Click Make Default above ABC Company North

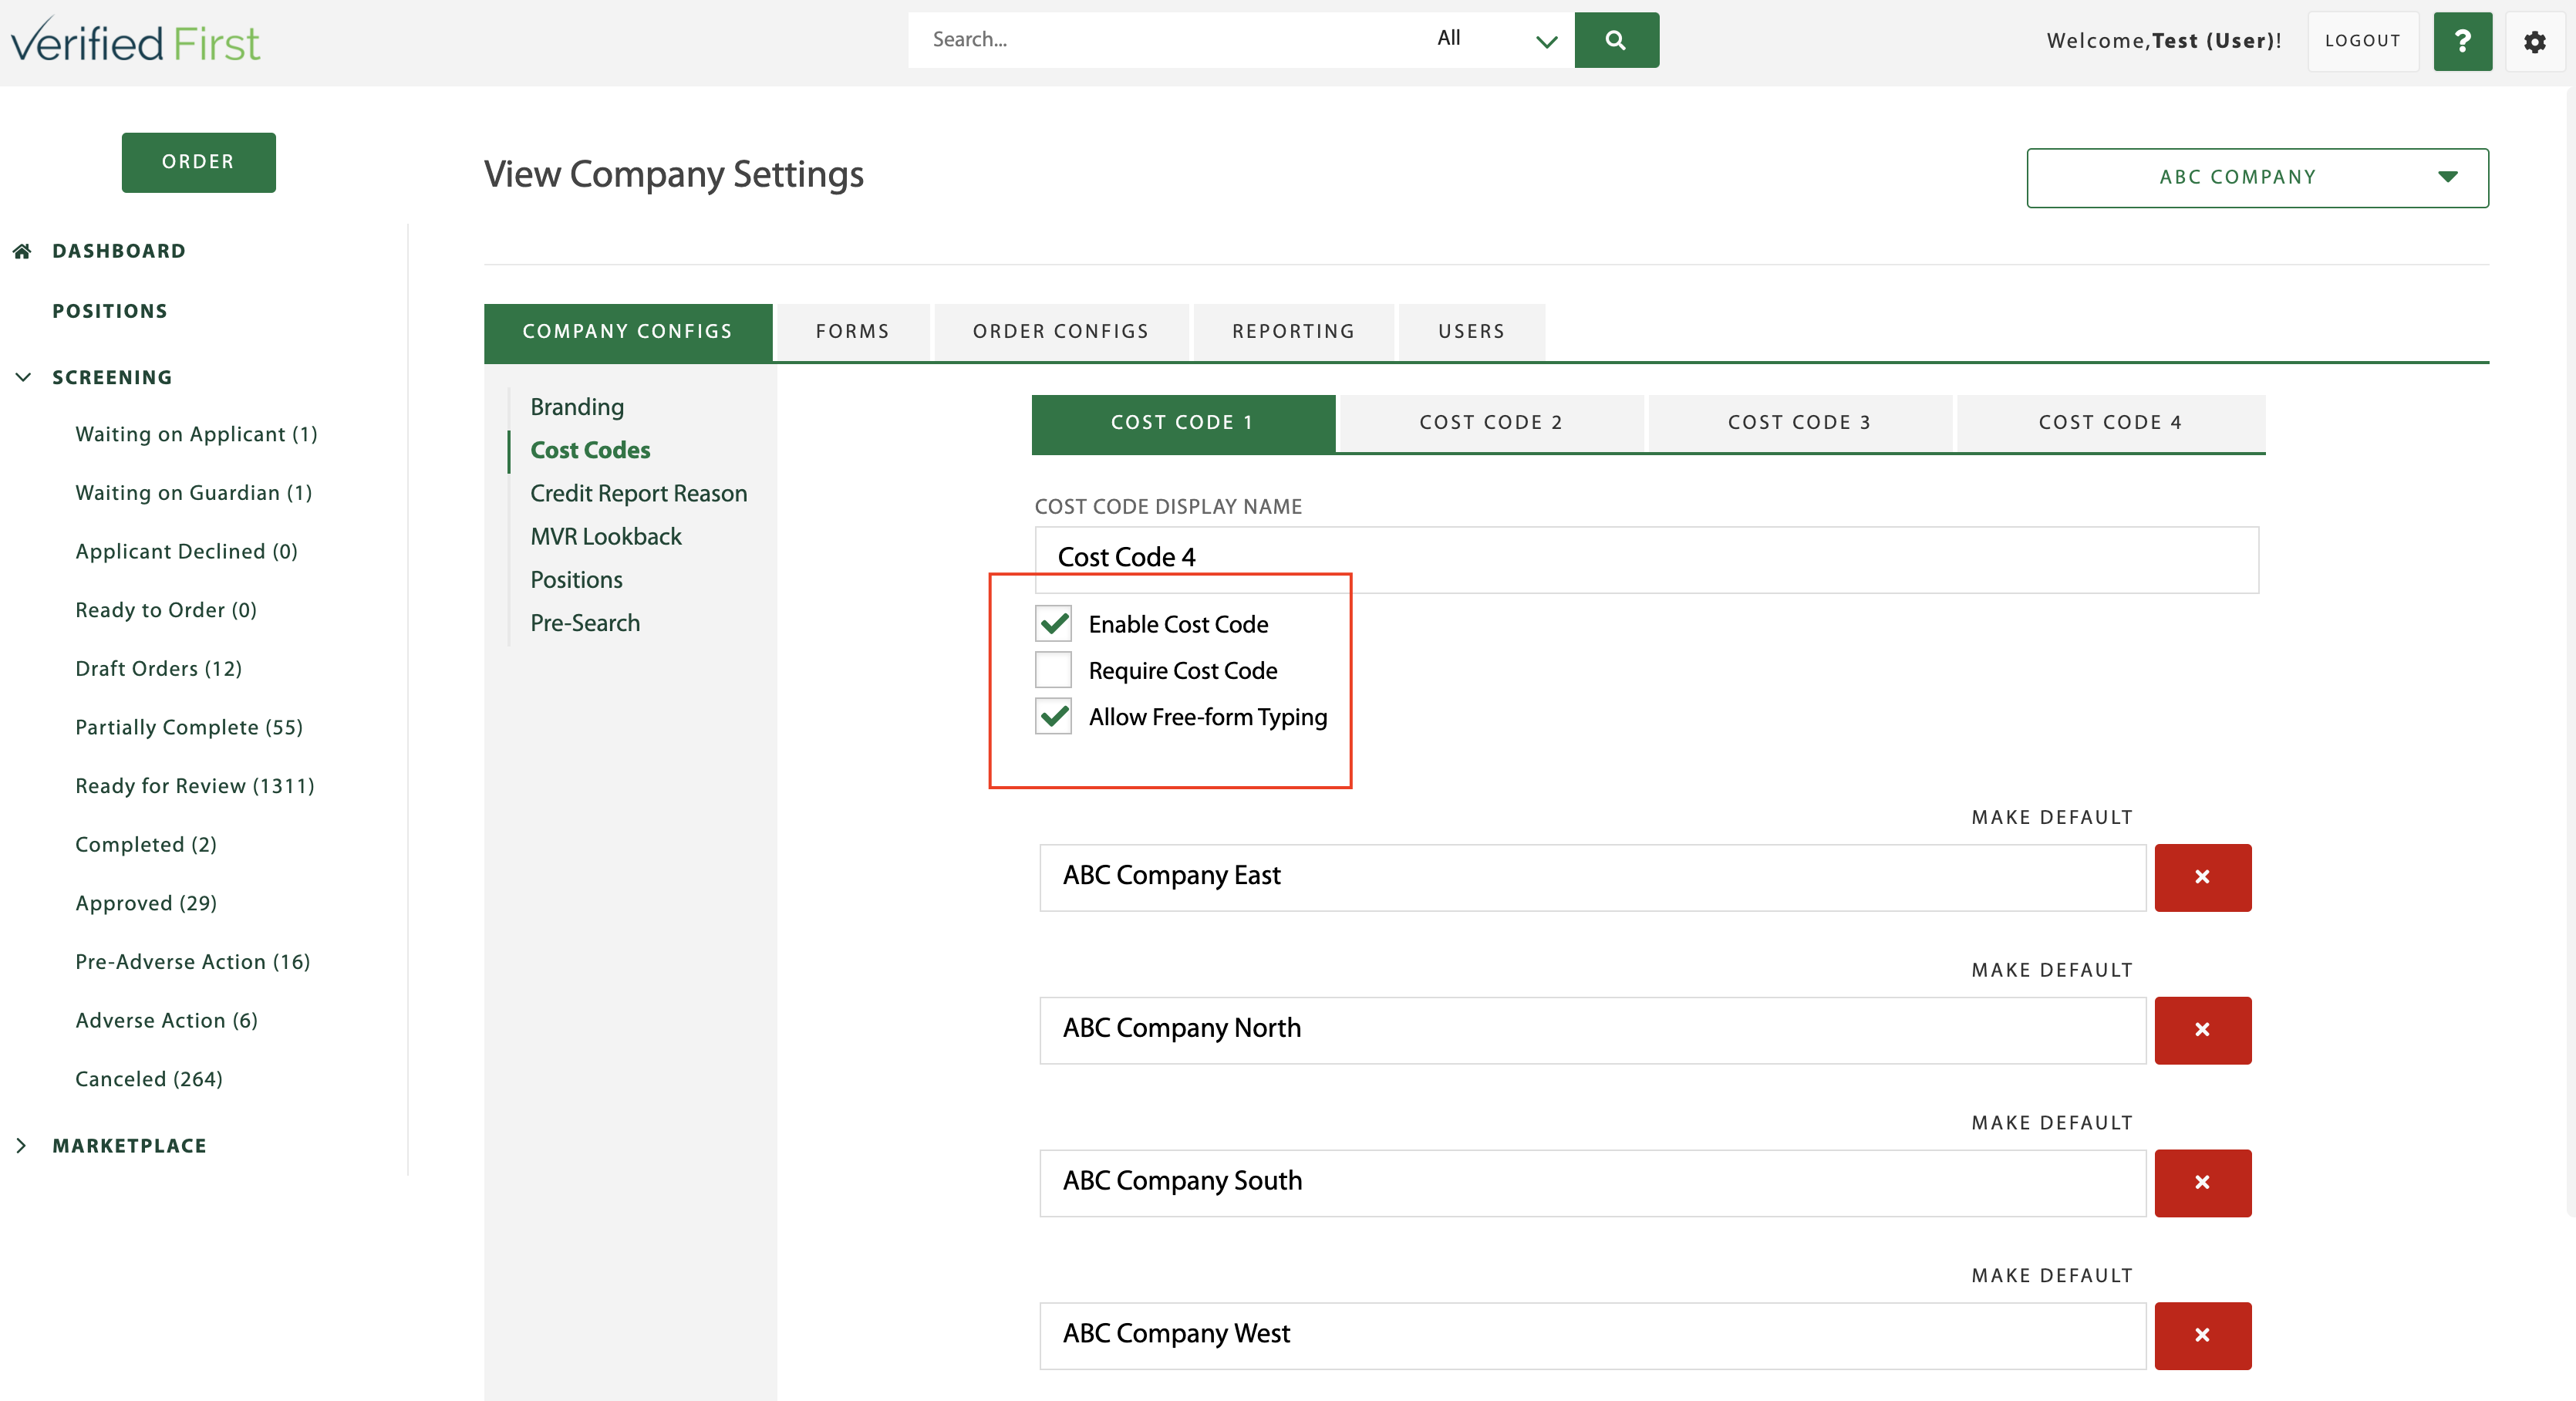click(2052, 970)
